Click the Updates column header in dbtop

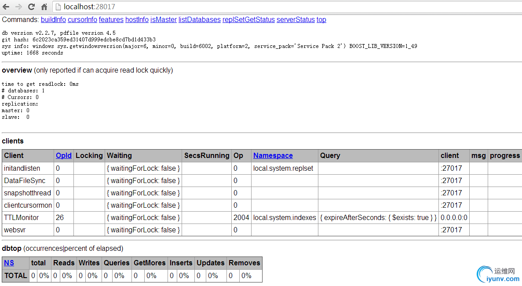[x=211, y=263]
